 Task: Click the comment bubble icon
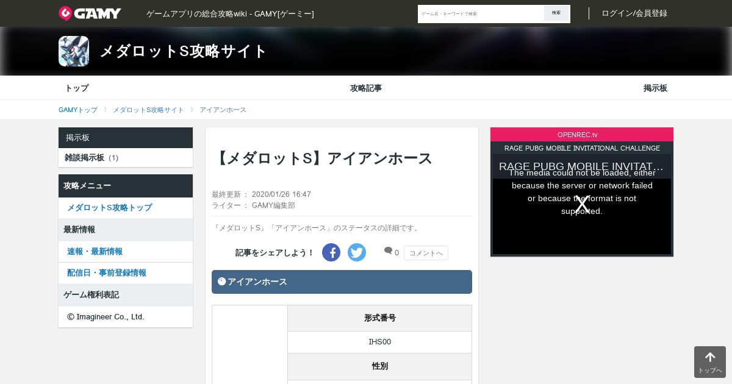(x=388, y=251)
